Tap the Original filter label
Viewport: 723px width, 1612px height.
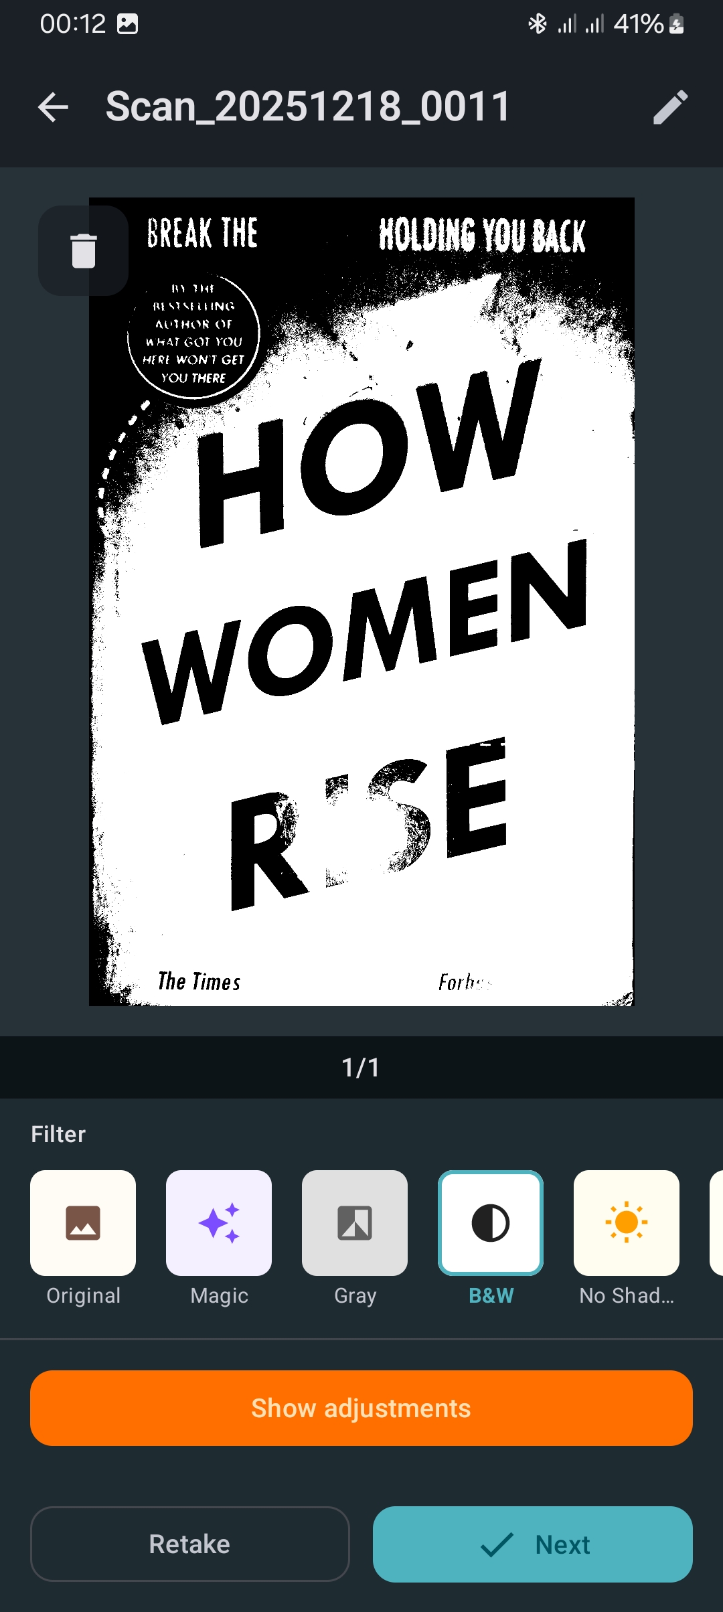coord(83,1296)
